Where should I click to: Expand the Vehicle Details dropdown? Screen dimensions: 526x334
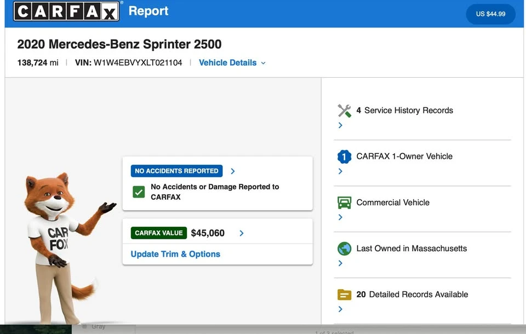232,63
